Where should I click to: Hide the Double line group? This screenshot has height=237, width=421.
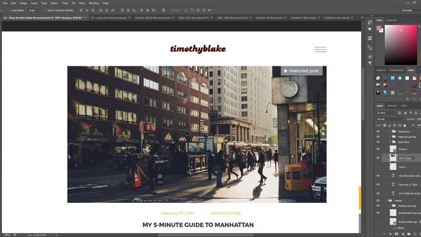coord(378,132)
